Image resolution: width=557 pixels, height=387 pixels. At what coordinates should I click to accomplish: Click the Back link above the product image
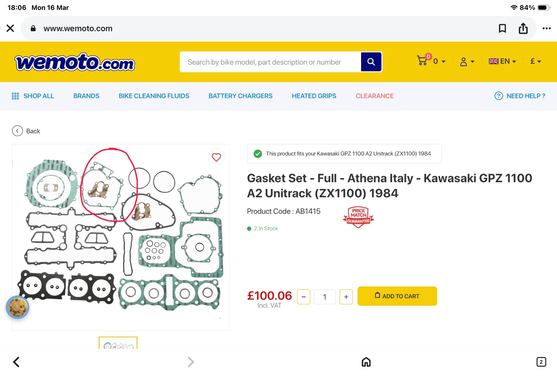click(26, 131)
